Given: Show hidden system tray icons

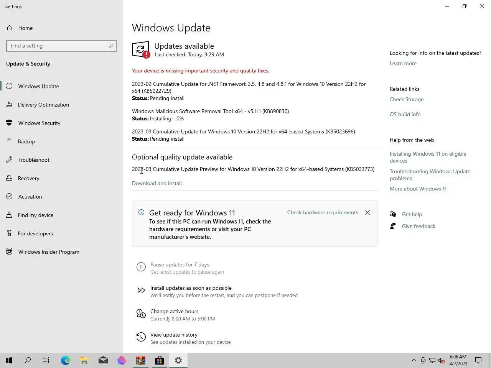Looking at the screenshot, I should pos(414,360).
